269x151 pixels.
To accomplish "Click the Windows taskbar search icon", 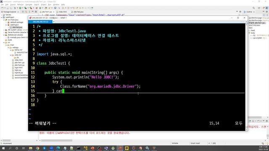I will pyautogui.click(x=10, y=148).
